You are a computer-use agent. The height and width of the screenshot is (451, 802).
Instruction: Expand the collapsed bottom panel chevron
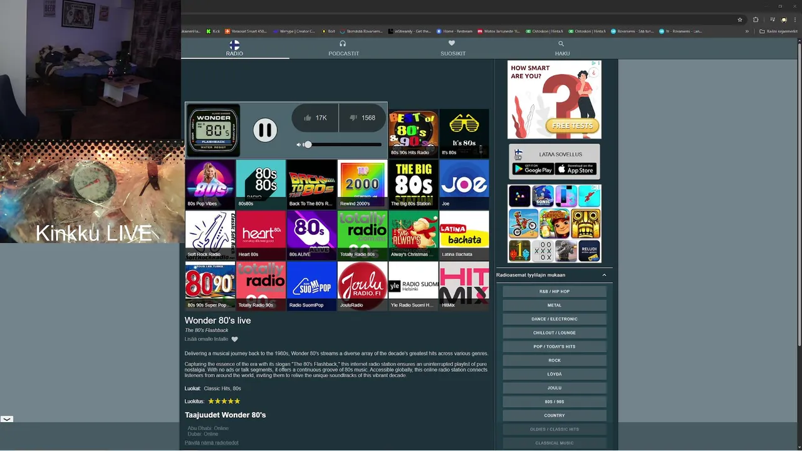point(6,419)
